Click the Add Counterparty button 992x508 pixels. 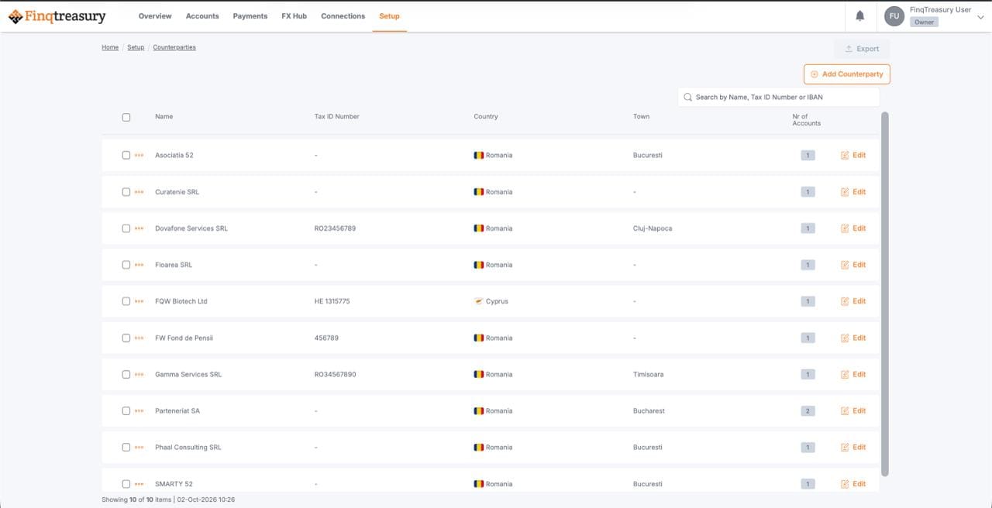click(847, 74)
